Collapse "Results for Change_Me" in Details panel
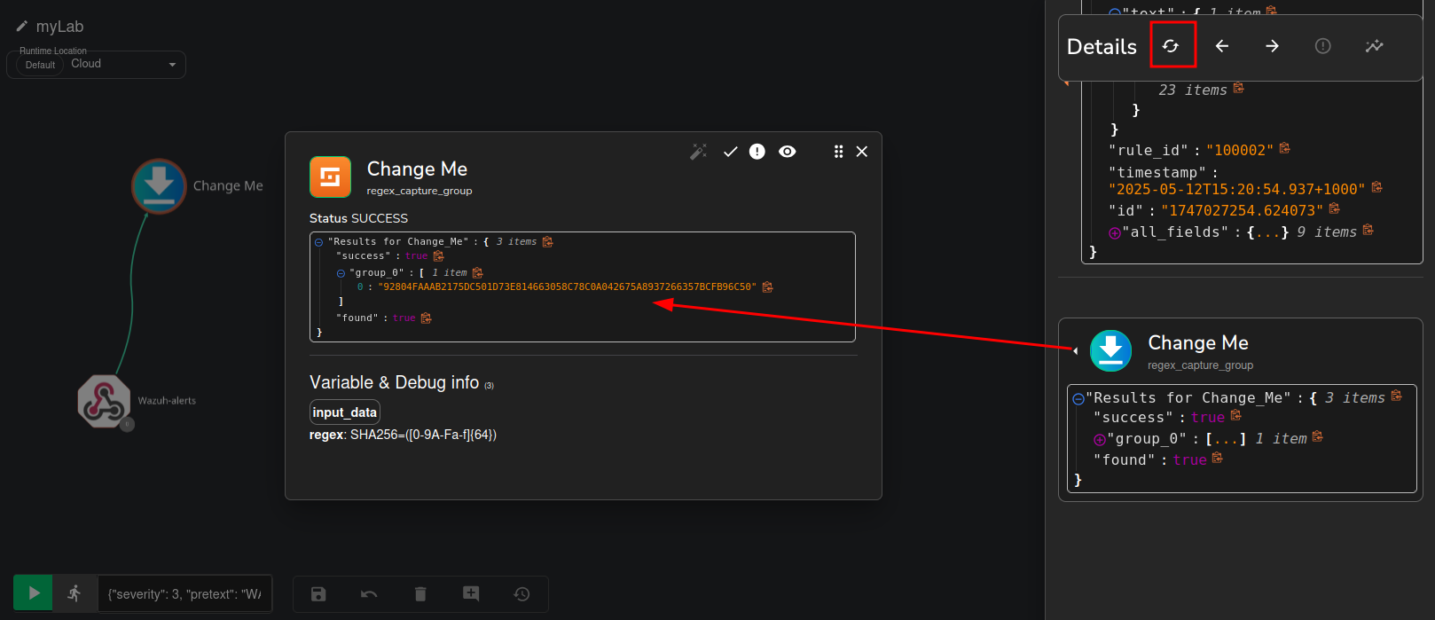 [x=1078, y=399]
